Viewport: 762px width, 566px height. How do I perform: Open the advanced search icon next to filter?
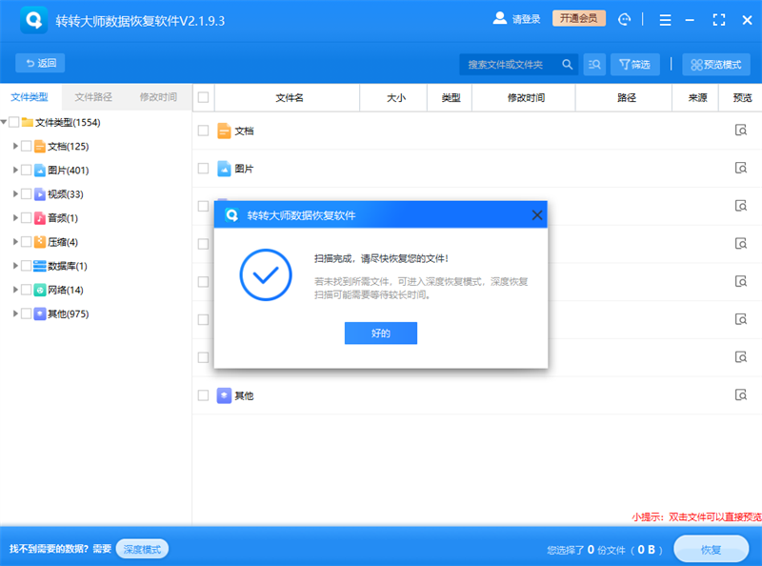point(594,65)
